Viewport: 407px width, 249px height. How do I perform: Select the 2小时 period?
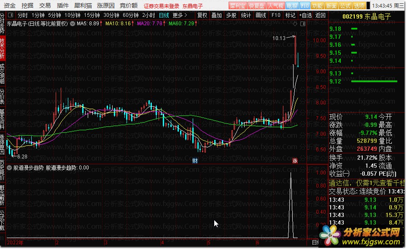pyautogui.click(x=148, y=15)
